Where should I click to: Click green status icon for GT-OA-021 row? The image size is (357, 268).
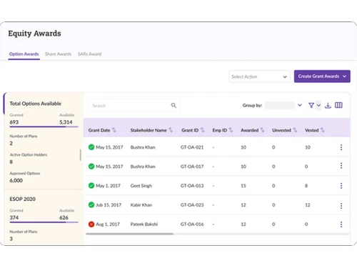91,147
